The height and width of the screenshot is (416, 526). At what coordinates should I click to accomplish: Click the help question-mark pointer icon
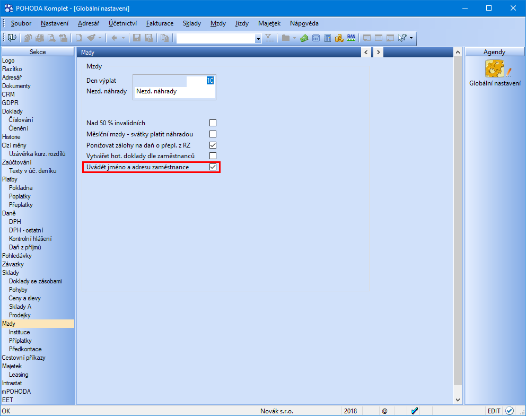[x=402, y=38]
